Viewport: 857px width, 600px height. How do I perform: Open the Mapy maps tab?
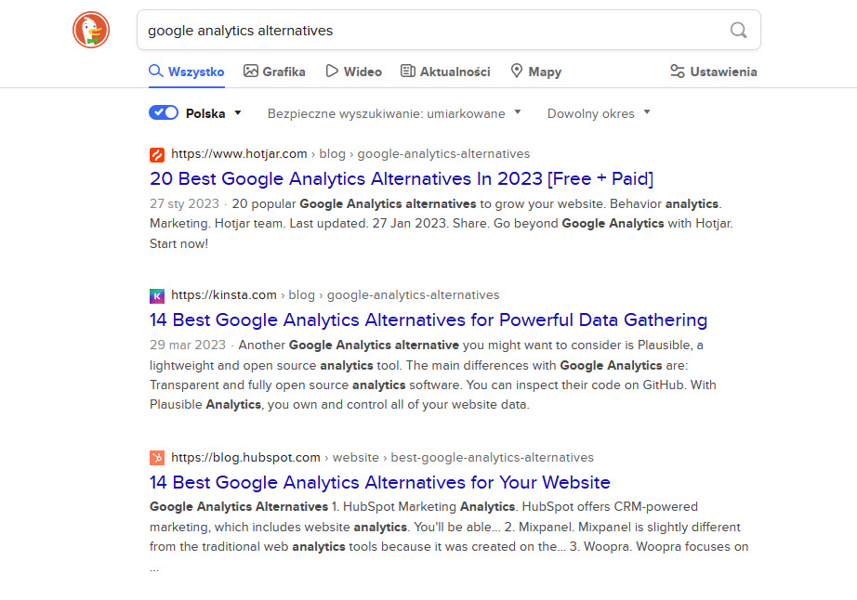click(x=535, y=72)
